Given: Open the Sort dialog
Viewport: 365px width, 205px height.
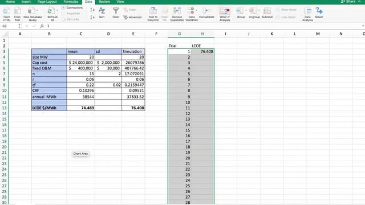Looking at the screenshot, I should coord(102,13).
